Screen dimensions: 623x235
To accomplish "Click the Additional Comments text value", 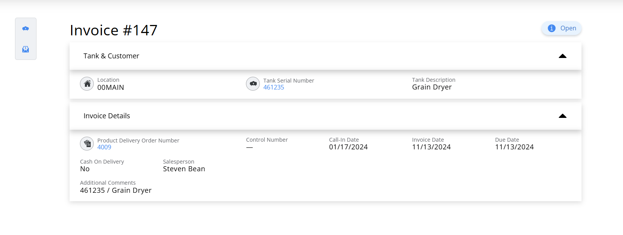I will pos(116,190).
